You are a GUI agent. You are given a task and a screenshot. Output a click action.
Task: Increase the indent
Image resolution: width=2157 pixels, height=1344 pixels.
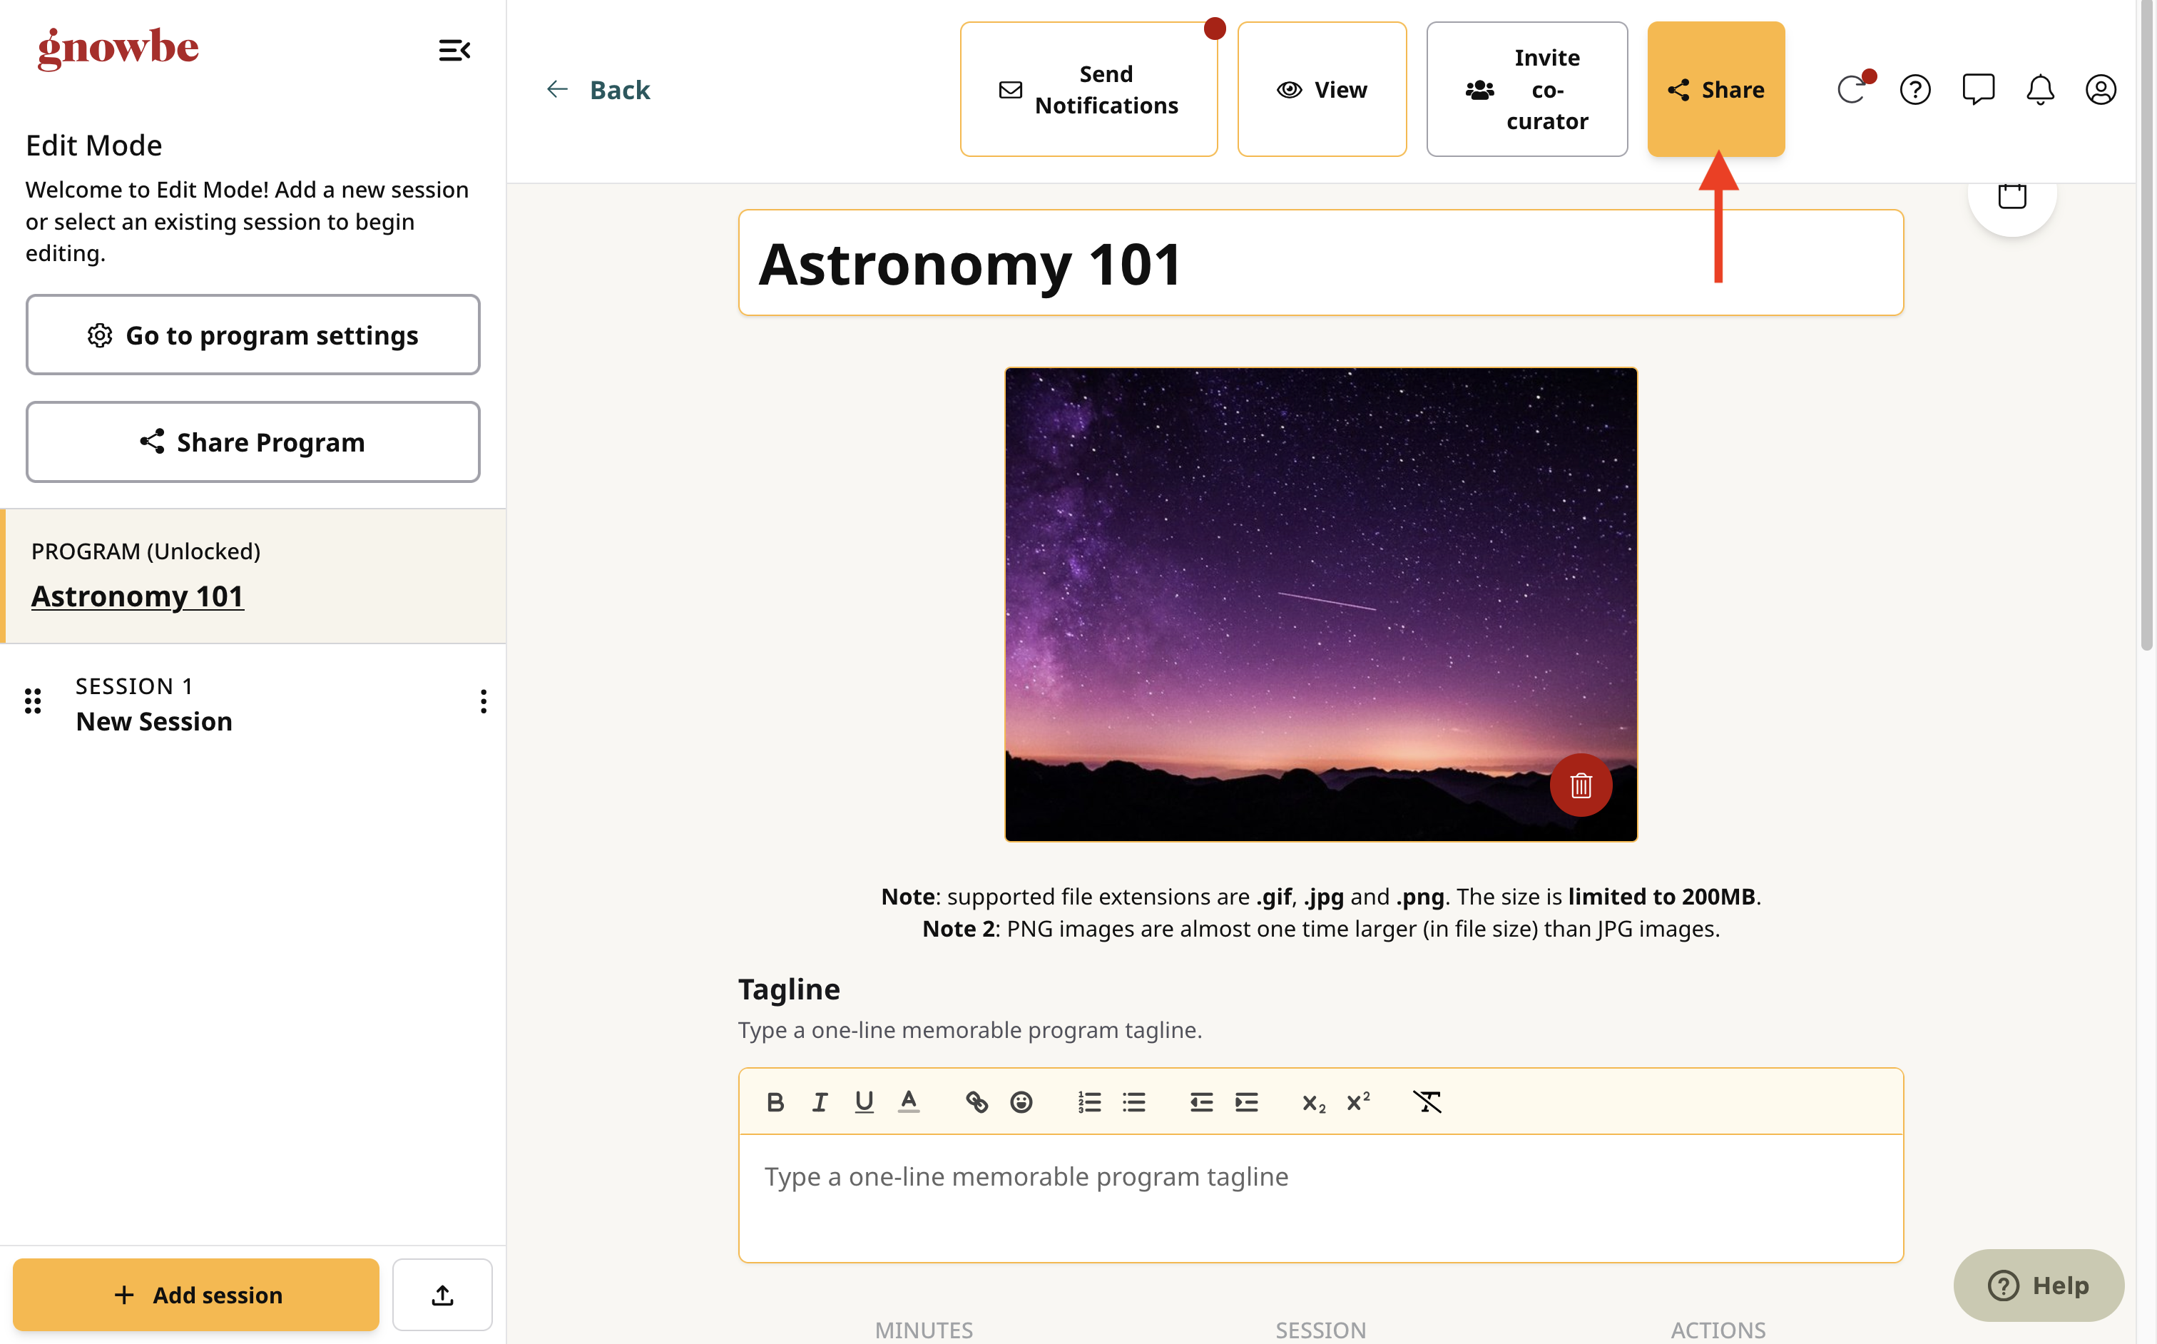coord(1247,1102)
